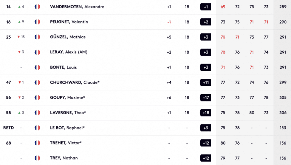
Task: Select the +9 score badge for LE BOT
Action: 206,128
